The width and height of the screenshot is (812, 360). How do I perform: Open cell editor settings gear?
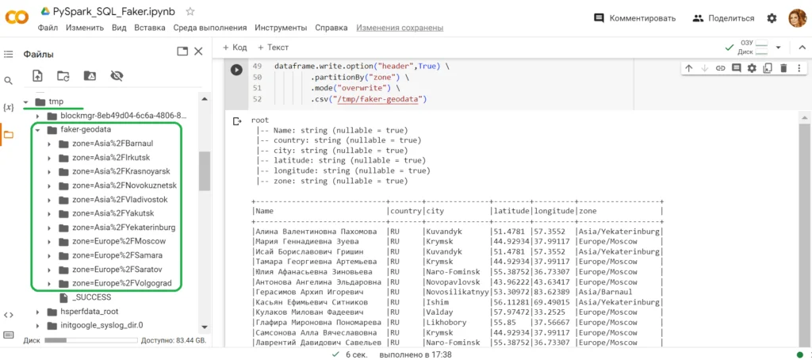pyautogui.click(x=752, y=68)
